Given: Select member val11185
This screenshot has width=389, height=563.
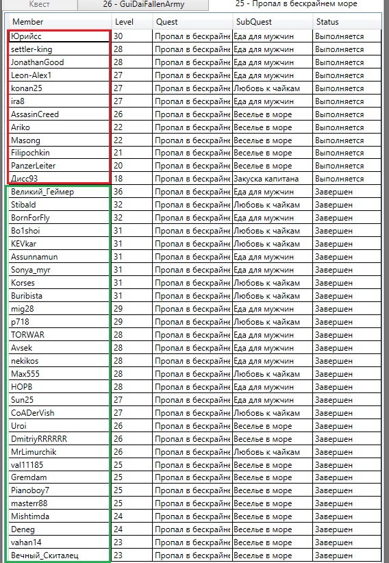Looking at the screenshot, I should (x=59, y=464).
